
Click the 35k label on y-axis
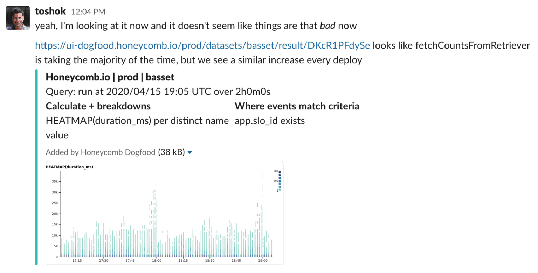coord(55,181)
